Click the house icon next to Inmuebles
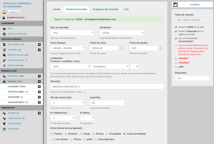The width and height of the screenshot is (214, 144). [x=4, y=82]
